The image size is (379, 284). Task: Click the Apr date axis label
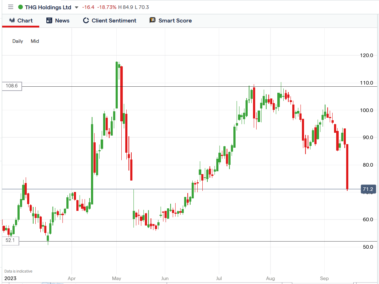(x=71, y=278)
